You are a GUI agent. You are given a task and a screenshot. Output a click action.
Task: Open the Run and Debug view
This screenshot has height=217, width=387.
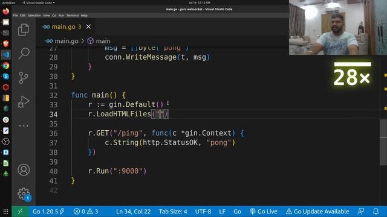pyautogui.click(x=24, y=101)
